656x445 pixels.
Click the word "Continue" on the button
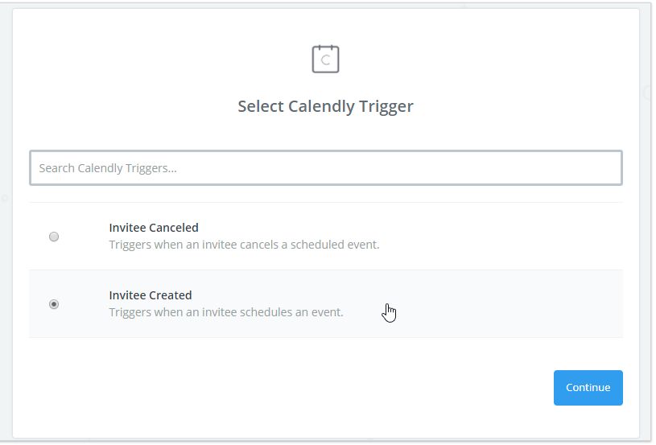pos(588,388)
